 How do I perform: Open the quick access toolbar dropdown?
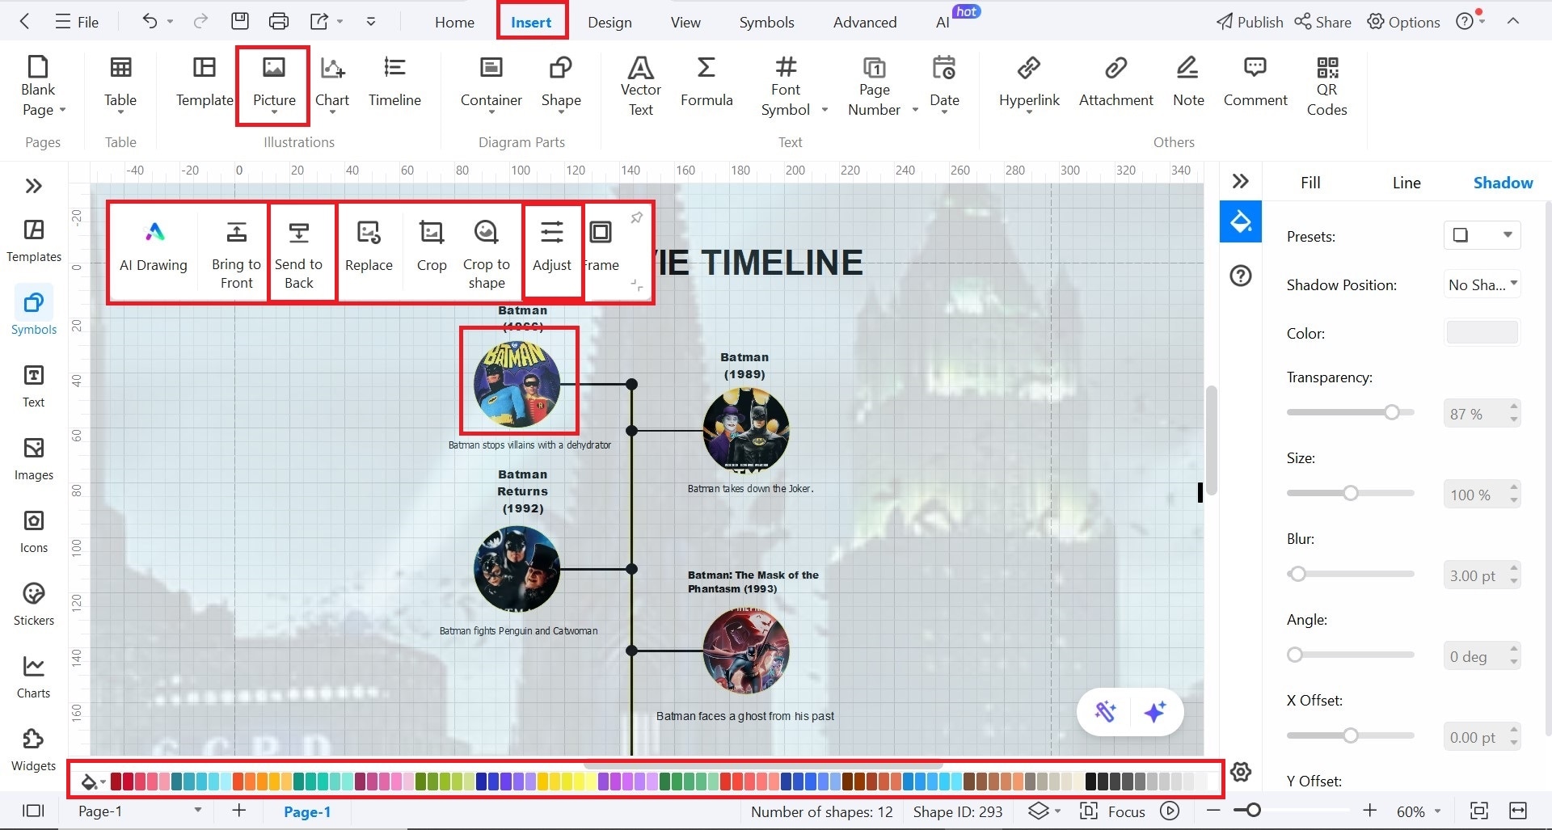(x=371, y=22)
